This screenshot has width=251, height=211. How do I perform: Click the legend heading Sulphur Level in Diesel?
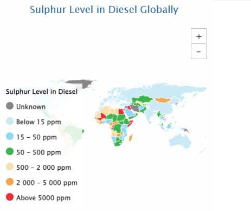42,92
